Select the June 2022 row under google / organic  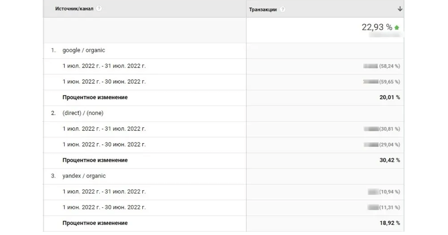coord(224,82)
